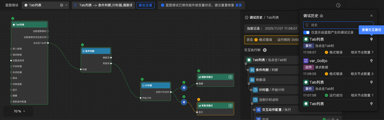Viewport: 384px width, 120px height.
Task: View interaction path for 17:09:07 Tab列表 record
Action: pos(371,39)
